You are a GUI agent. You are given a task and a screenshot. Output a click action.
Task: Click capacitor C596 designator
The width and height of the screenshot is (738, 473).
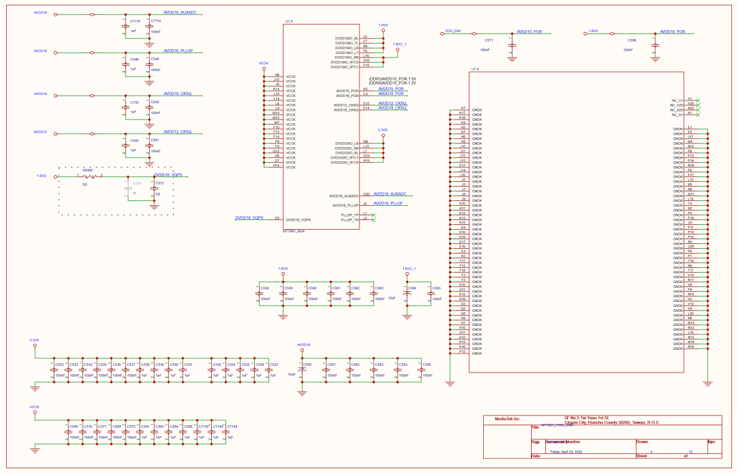tap(632, 40)
